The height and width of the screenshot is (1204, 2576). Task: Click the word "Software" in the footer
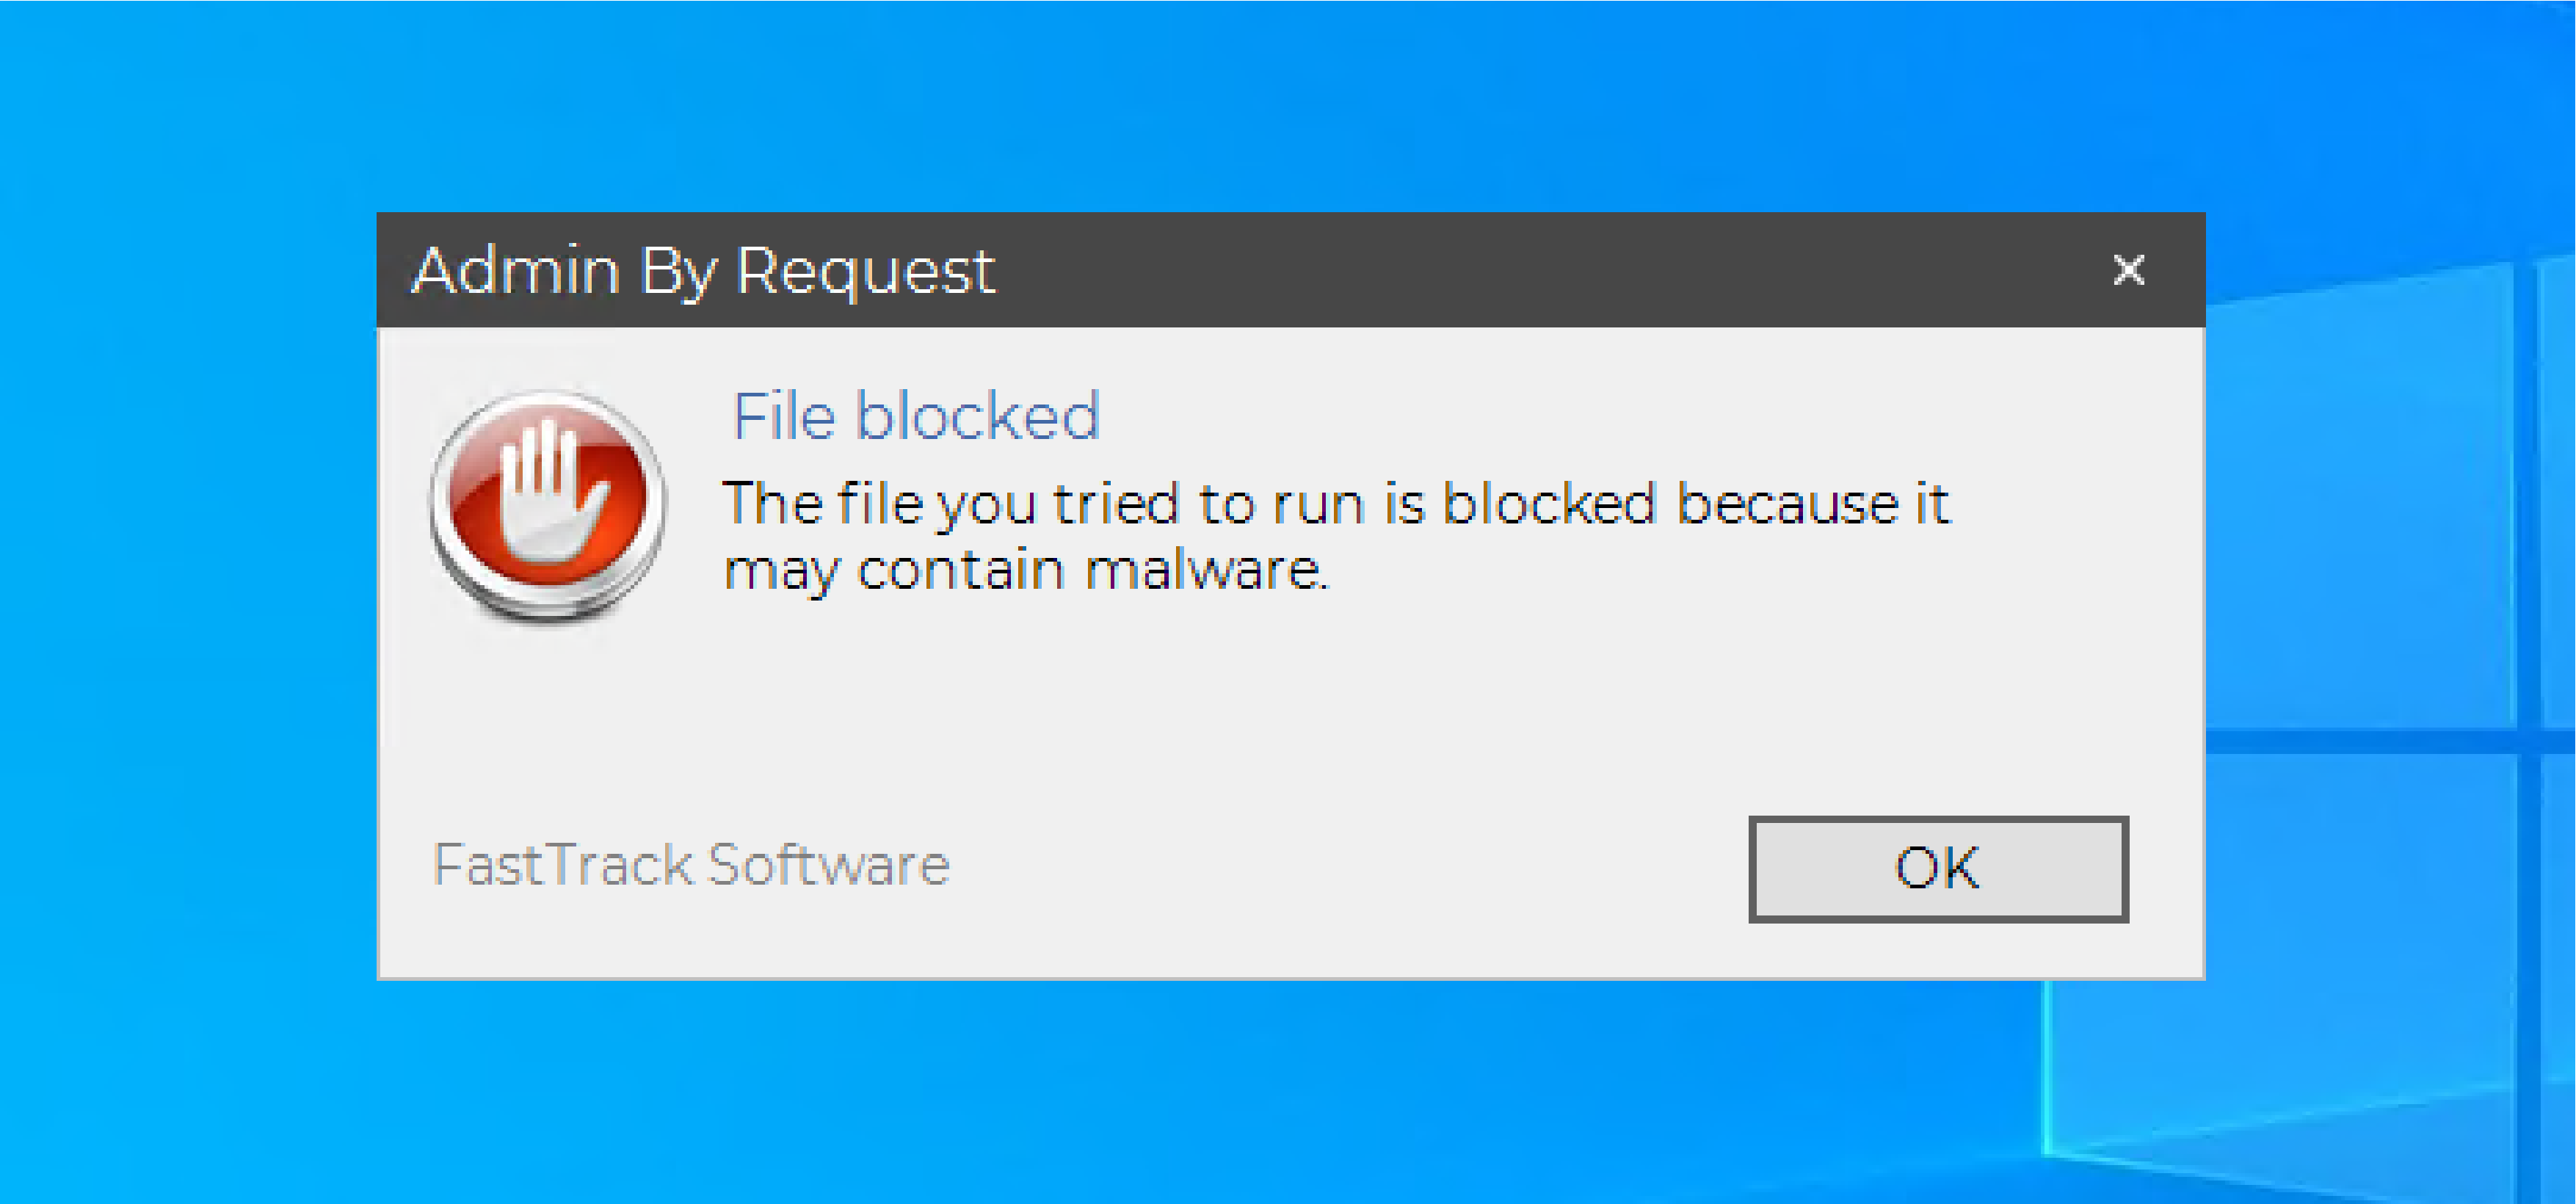point(828,865)
